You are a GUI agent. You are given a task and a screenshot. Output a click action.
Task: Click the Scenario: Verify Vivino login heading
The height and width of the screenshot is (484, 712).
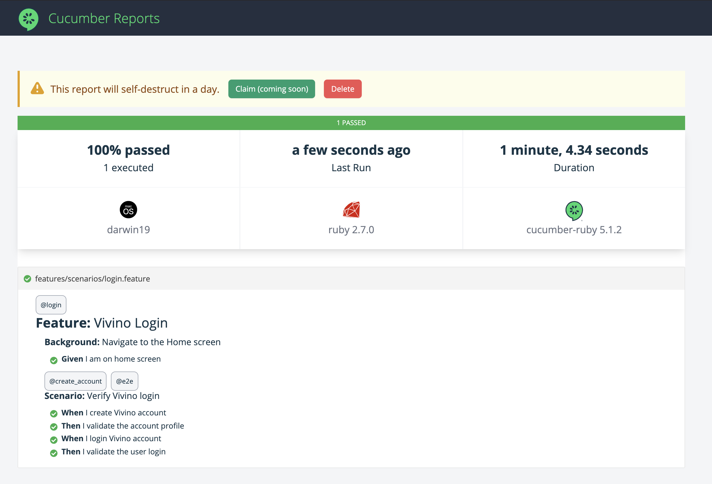pos(102,396)
